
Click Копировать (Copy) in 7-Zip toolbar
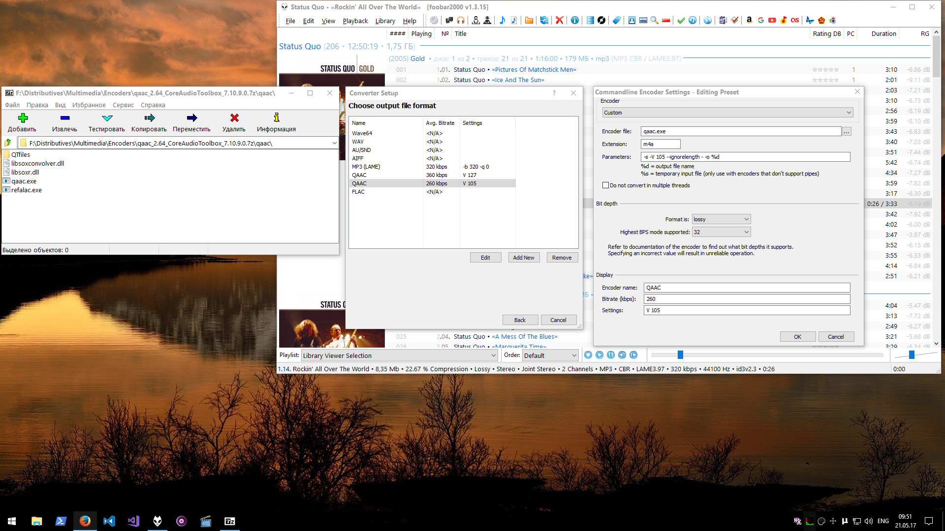coord(149,122)
